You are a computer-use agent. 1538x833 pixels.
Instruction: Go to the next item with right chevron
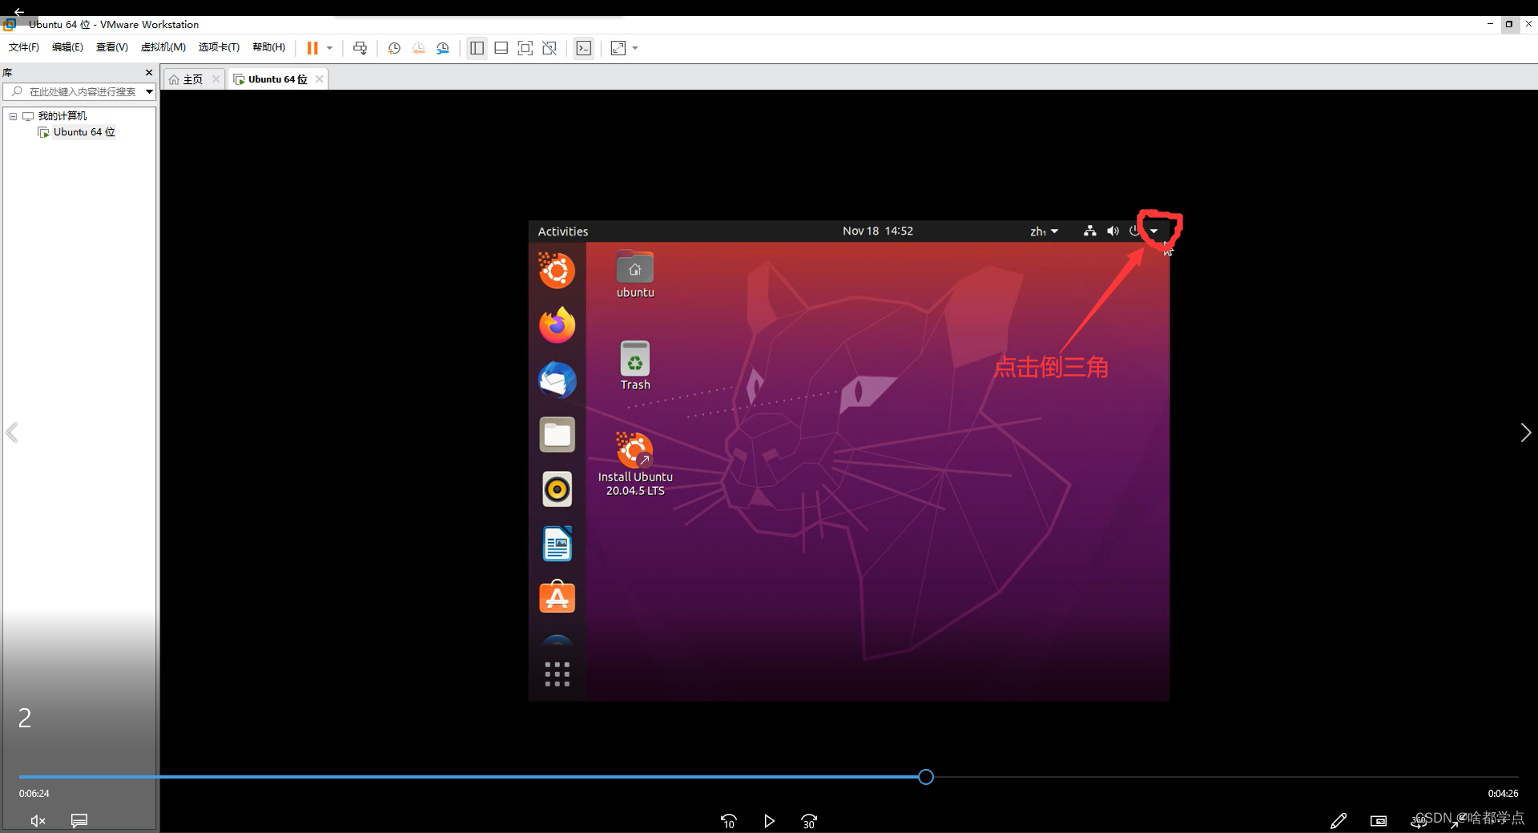1525,433
